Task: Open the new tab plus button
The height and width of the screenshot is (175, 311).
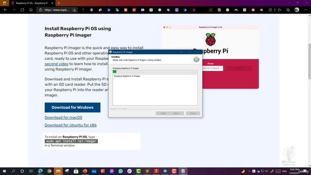Action: [x=59, y=3]
